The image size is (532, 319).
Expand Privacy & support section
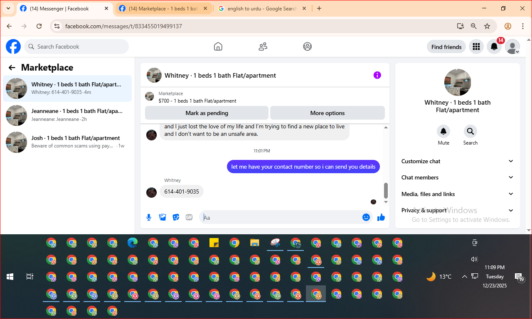click(457, 210)
